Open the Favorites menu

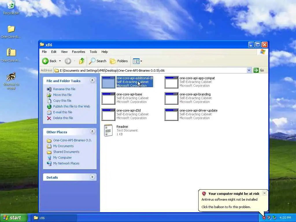(78, 52)
